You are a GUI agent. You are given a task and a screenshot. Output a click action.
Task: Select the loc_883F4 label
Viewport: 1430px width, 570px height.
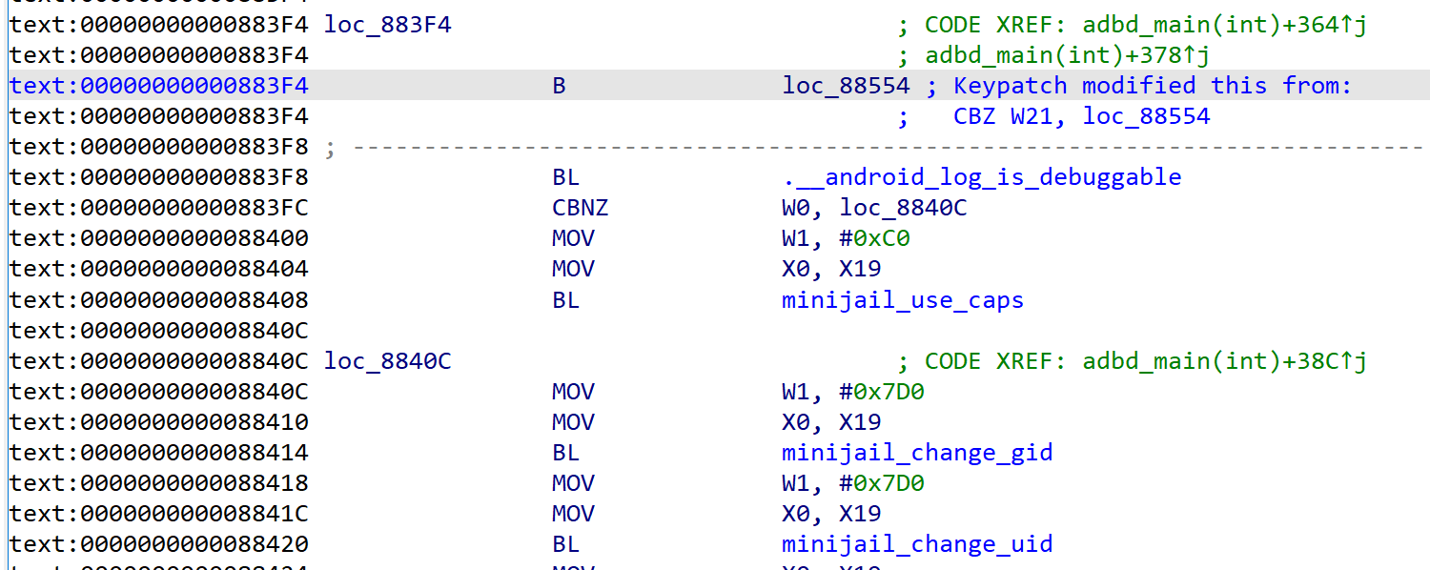387,26
